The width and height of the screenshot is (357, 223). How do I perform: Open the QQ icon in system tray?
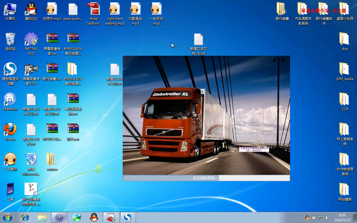(x=307, y=218)
